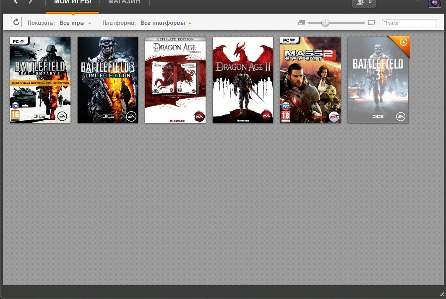Click the play badge on Battlefield 3

coord(403,42)
